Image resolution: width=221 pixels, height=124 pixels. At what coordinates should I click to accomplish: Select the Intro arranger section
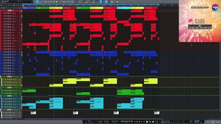click(x=29, y=8)
